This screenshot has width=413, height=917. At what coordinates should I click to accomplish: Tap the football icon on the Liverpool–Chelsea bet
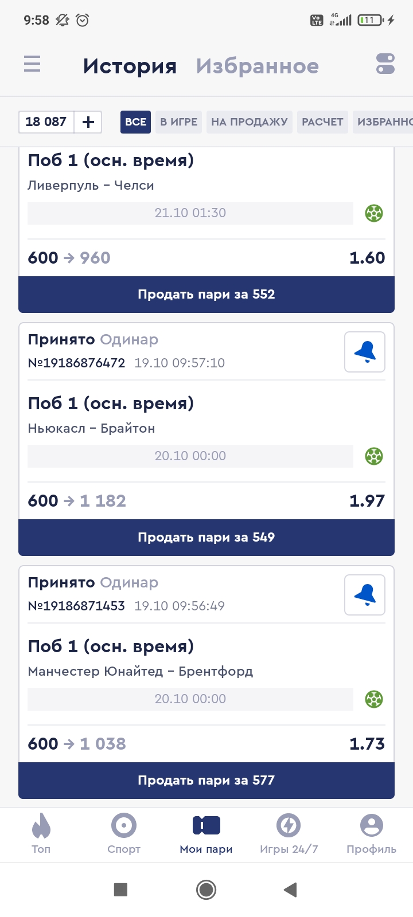tap(374, 213)
